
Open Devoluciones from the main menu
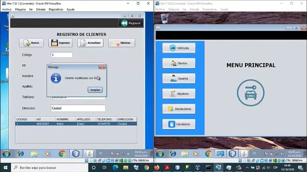179,109
